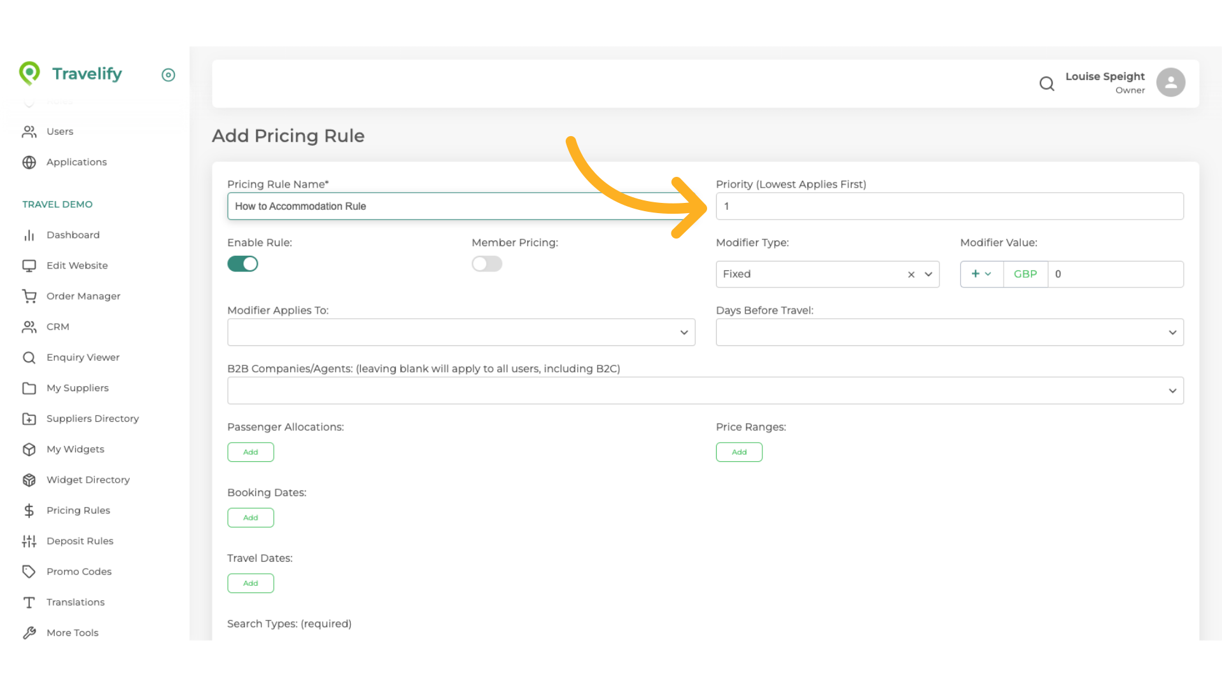The width and height of the screenshot is (1222, 687).
Task: Expand the Modifier Applies To dropdown
Action: point(461,332)
